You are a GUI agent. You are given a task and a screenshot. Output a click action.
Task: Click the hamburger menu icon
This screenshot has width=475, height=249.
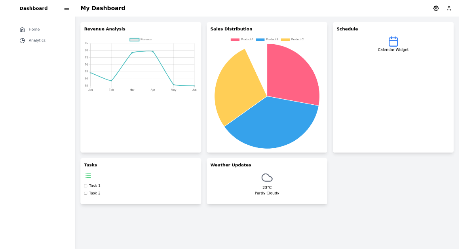coord(66,8)
